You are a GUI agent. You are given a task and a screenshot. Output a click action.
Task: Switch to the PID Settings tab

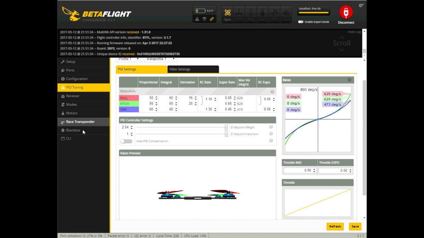pos(141,69)
